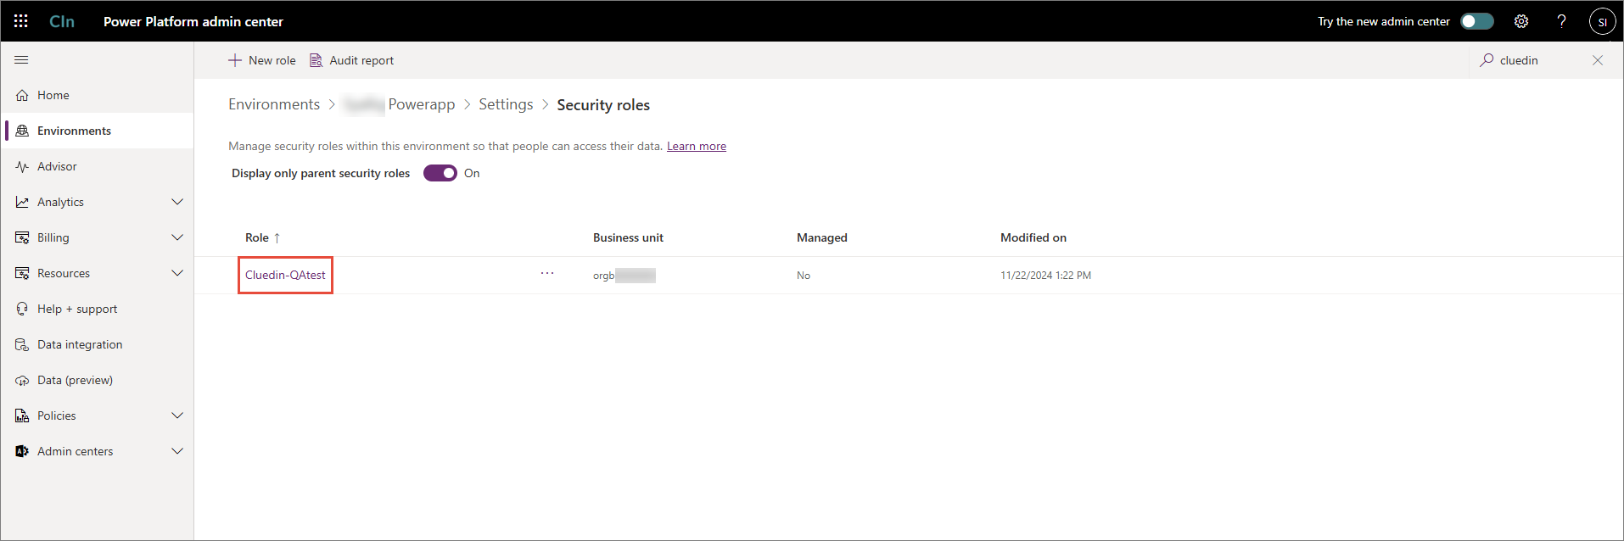1624x541 pixels.
Task: Expand the Analytics chevron
Action: [177, 202]
